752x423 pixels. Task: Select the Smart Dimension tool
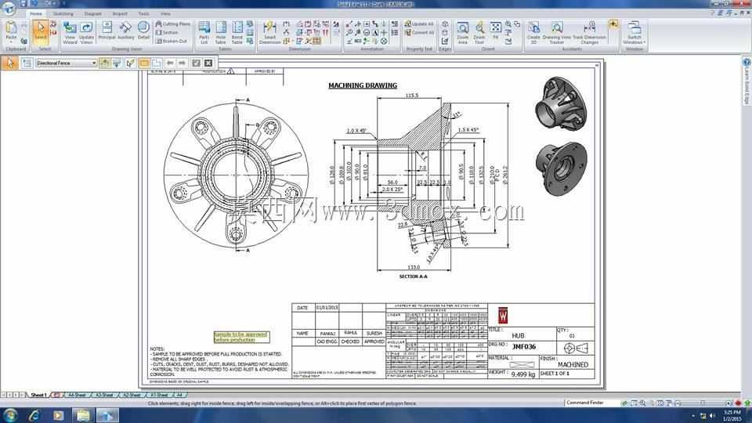pyautogui.click(x=269, y=33)
